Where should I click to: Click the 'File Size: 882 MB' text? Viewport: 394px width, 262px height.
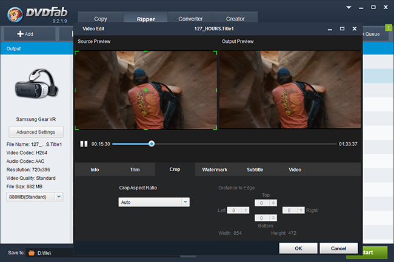24,186
